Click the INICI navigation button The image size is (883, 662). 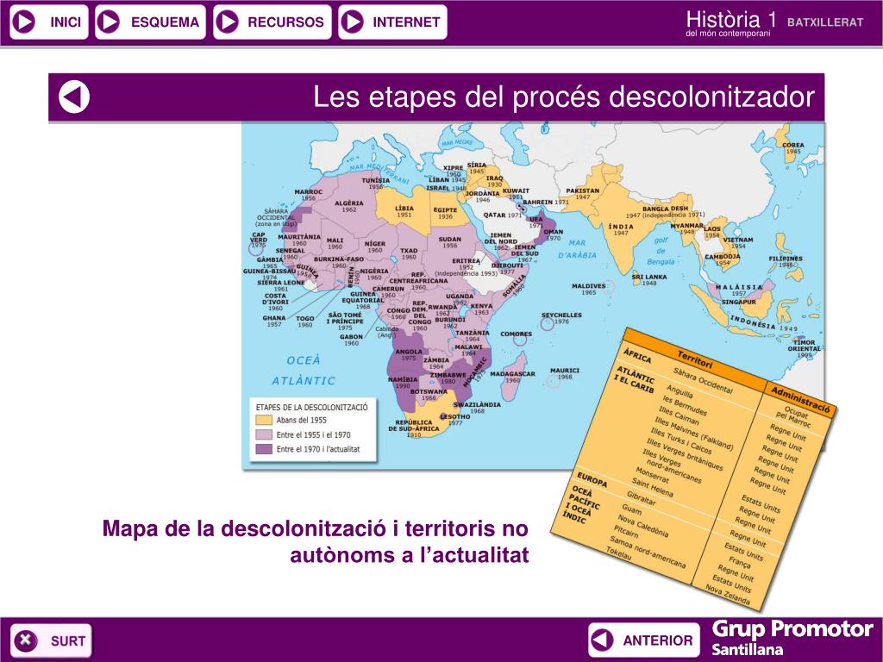coord(49,22)
